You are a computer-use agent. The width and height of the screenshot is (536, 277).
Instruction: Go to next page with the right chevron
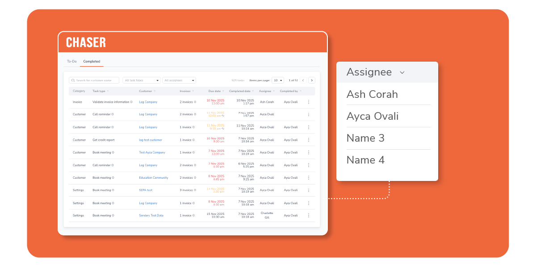(x=311, y=80)
